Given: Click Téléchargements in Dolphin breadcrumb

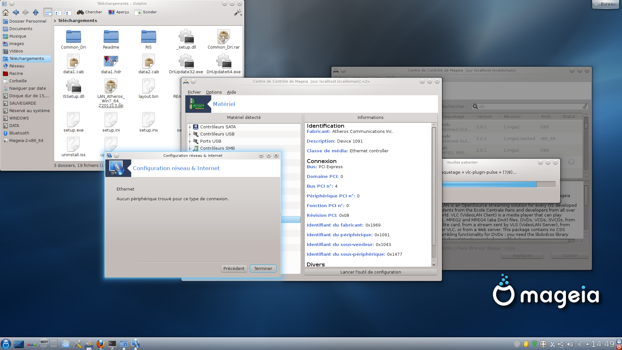Looking at the screenshot, I should [x=77, y=21].
